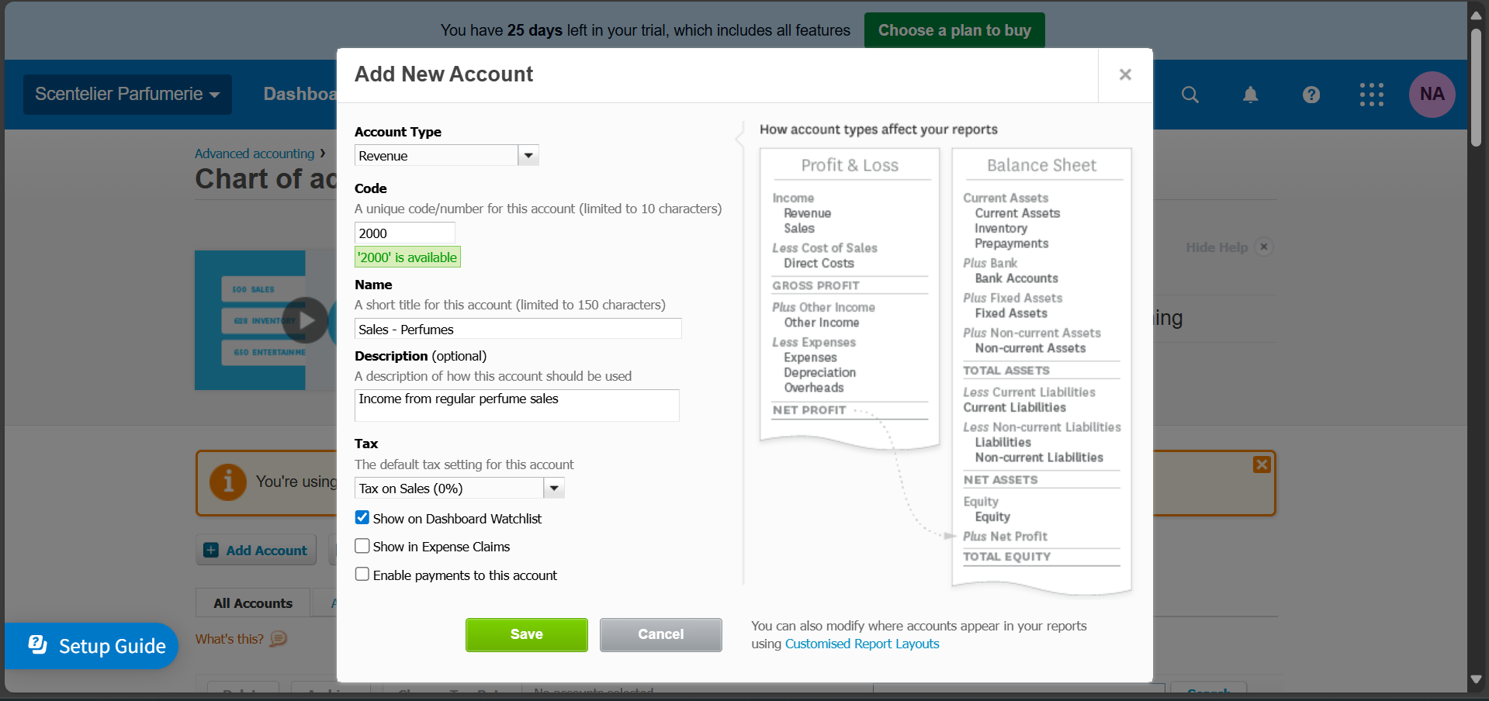This screenshot has width=1489, height=701.
Task: Open the apps grid menu
Action: click(1371, 95)
